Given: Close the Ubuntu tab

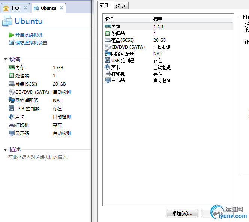Looking at the screenshot, I should (x=61, y=8).
